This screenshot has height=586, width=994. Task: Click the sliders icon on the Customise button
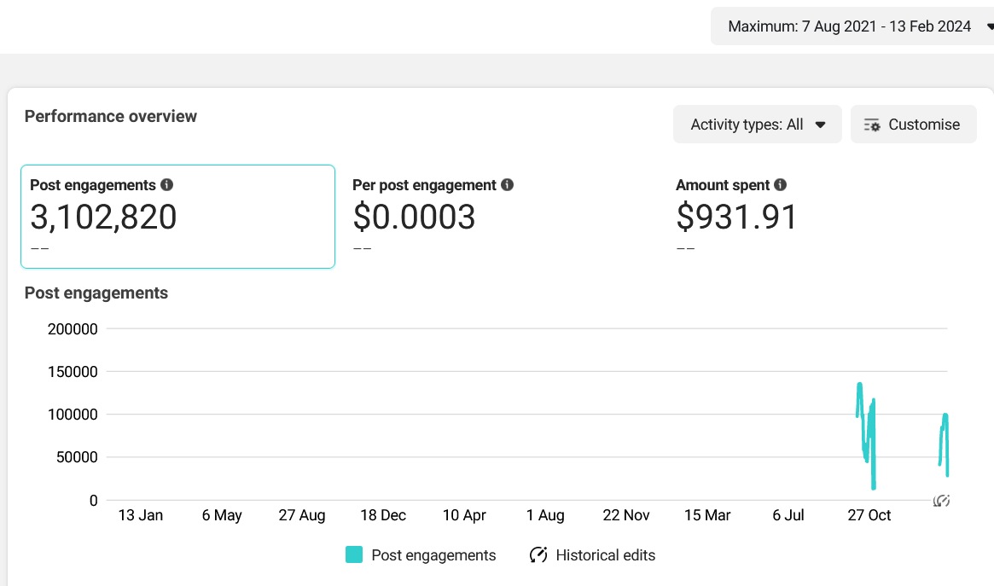click(872, 125)
